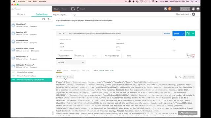Click the request URL input field
This screenshot has height=118, width=211.
(115, 33)
